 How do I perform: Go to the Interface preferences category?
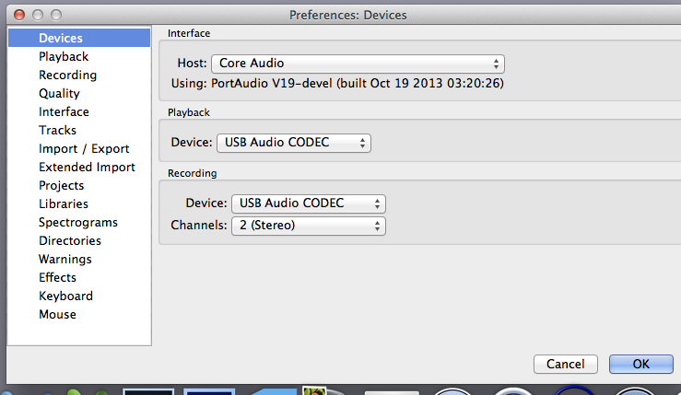pyautogui.click(x=64, y=111)
